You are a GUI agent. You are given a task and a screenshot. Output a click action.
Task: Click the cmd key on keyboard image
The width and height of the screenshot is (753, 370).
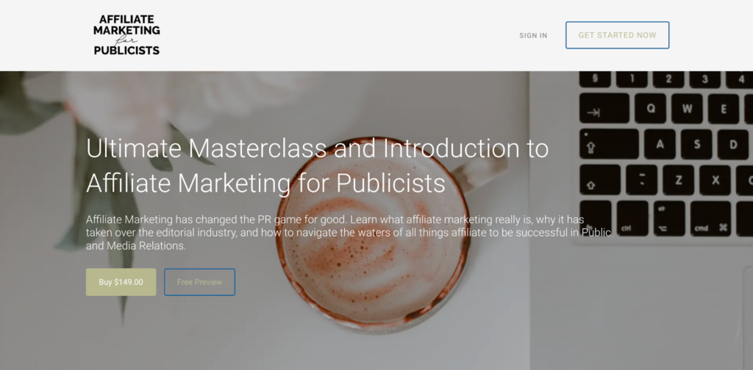tap(710, 219)
